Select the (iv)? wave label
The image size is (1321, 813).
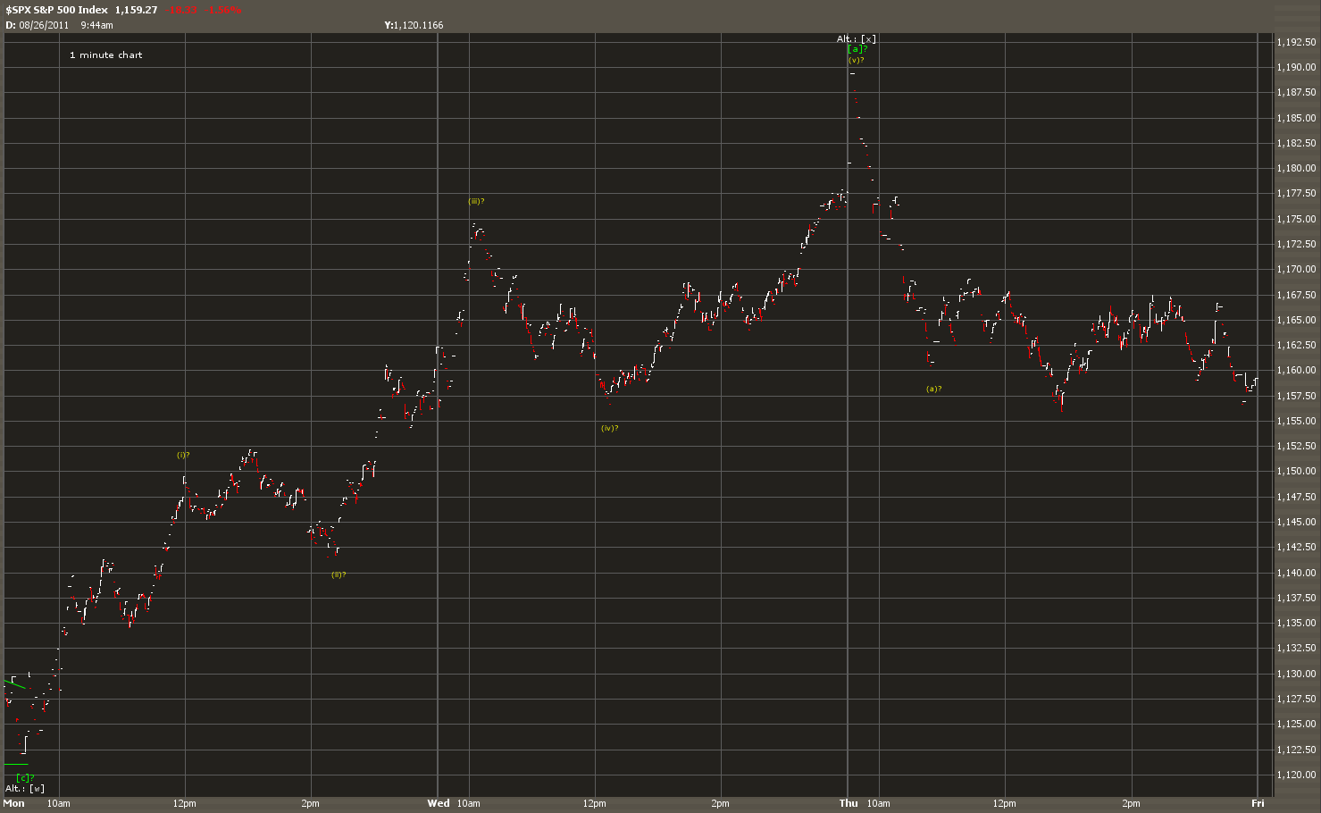(x=610, y=428)
